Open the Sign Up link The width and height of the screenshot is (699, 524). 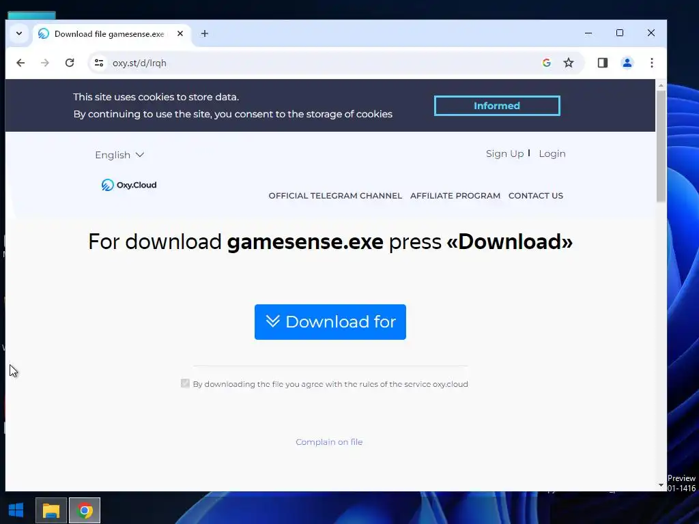pyautogui.click(x=504, y=154)
